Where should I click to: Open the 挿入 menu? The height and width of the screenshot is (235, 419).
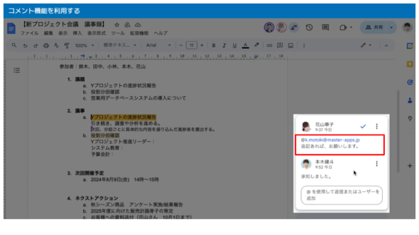click(x=78, y=34)
